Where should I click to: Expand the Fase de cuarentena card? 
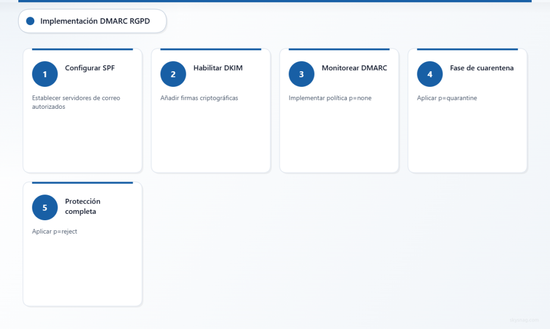coord(467,110)
